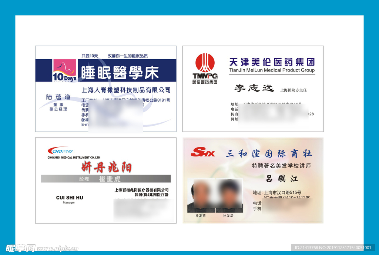Screen dimensions: 379x255
Task: Select TianJin MeiLun Medical Product Group text
Action: pyautogui.click(x=272, y=70)
